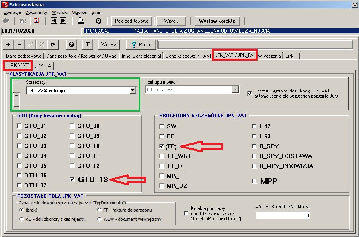Enable the MPP checkbox

[x=254, y=181]
